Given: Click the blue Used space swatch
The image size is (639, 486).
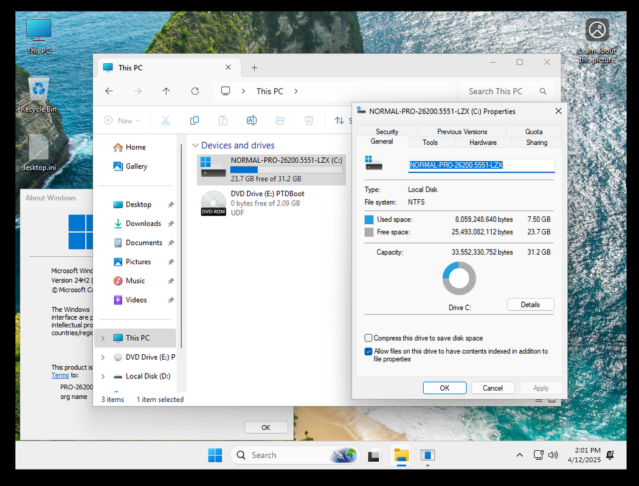Looking at the screenshot, I should pyautogui.click(x=369, y=220).
